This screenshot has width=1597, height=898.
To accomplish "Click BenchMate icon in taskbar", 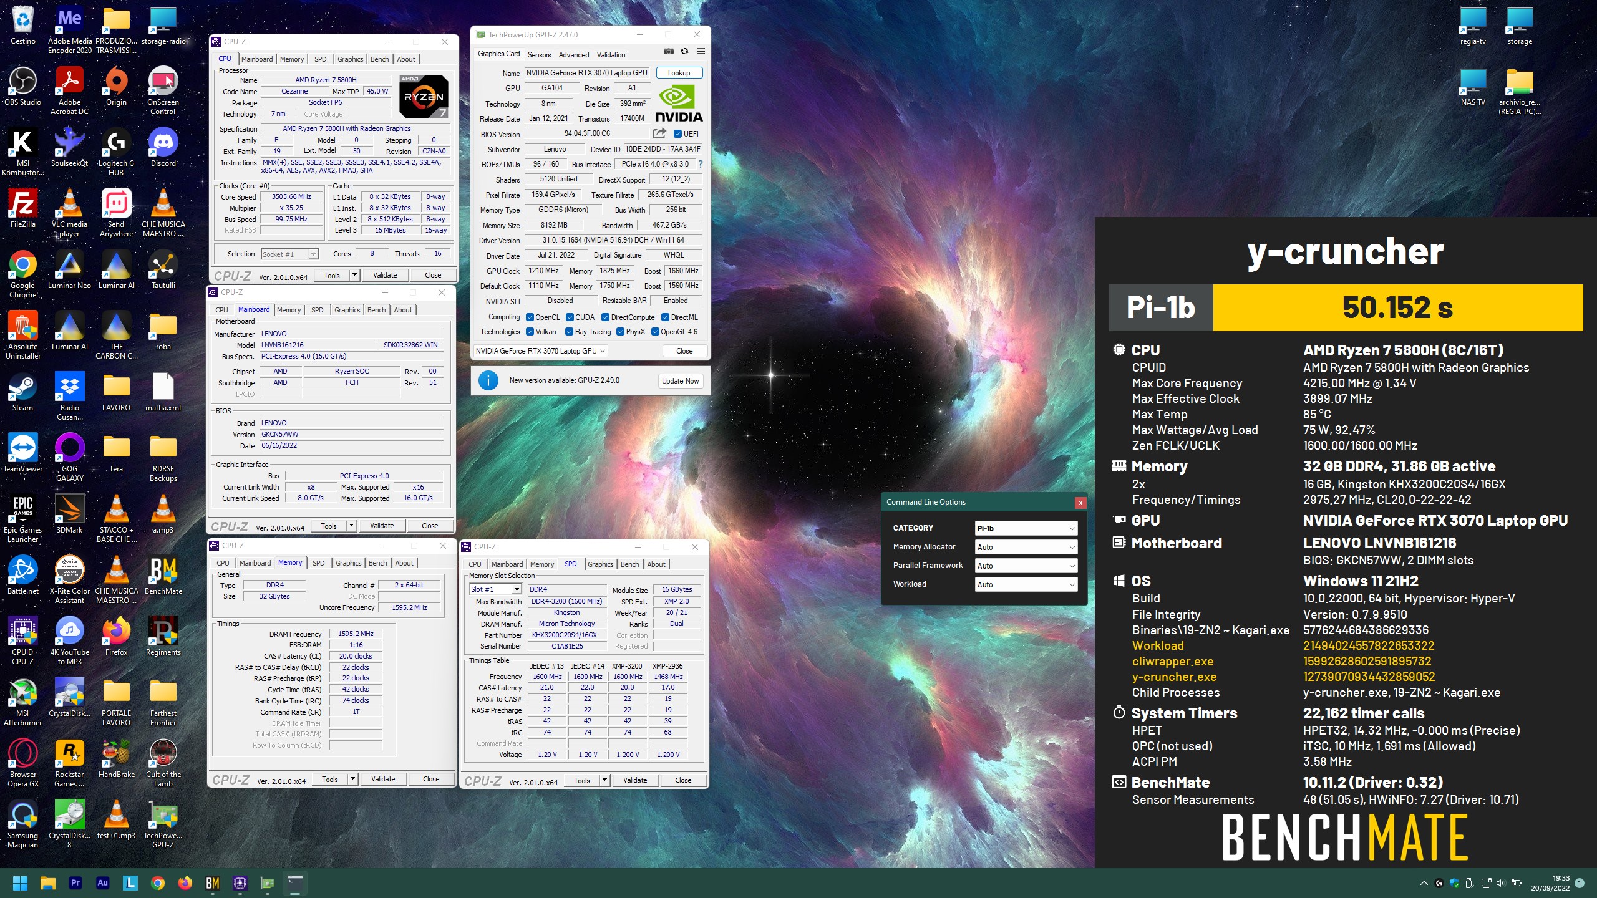I will pos(212,883).
